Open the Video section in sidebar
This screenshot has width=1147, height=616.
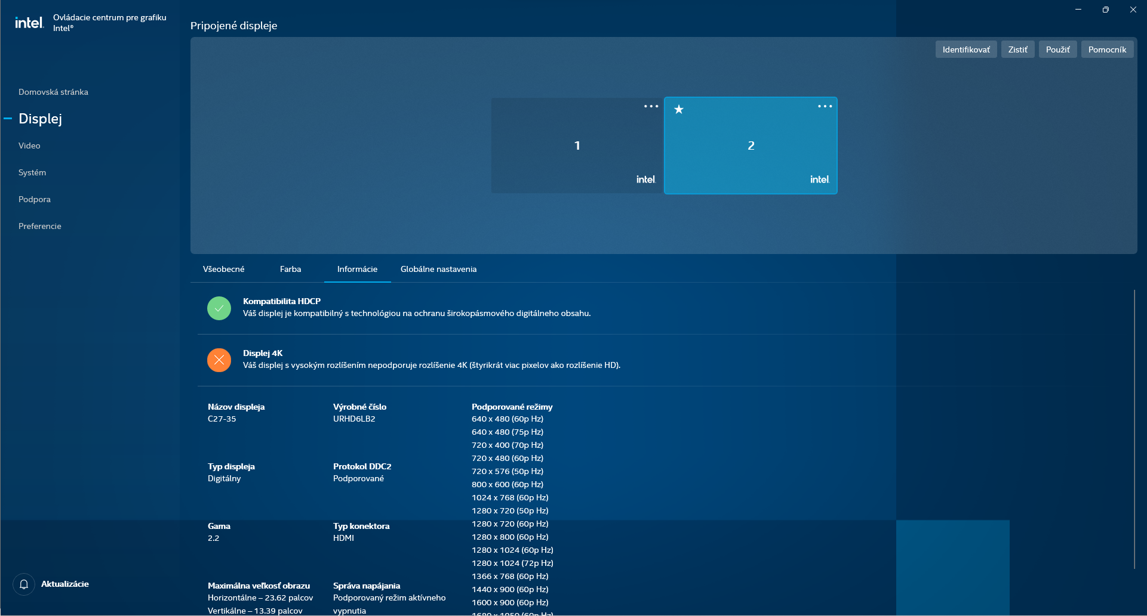tap(29, 146)
